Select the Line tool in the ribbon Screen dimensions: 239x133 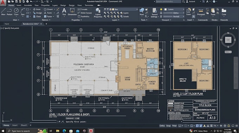(4, 12)
